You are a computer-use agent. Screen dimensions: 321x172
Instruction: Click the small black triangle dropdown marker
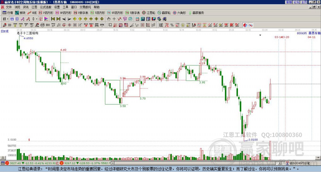pyautogui.click(x=260, y=35)
